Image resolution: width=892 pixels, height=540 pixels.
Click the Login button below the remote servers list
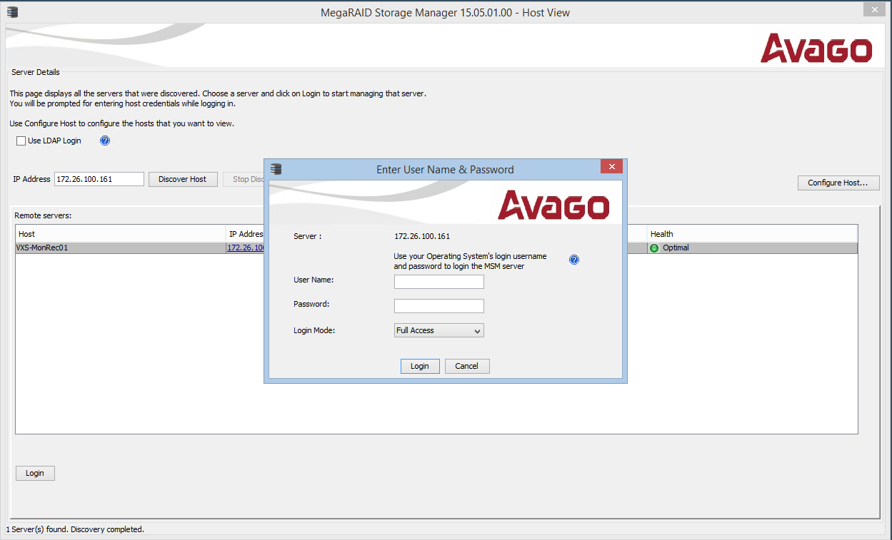35,473
